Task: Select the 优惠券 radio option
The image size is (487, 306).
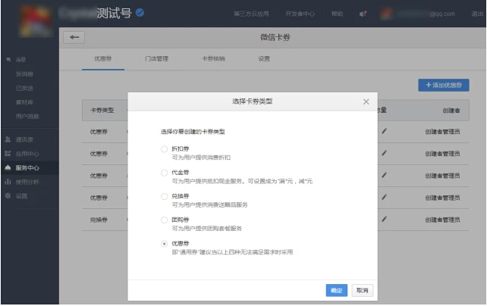Action: 164,243
